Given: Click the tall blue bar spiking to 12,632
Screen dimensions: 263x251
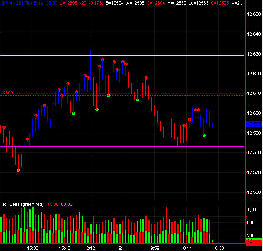Looking at the screenshot, I should click(x=91, y=70).
